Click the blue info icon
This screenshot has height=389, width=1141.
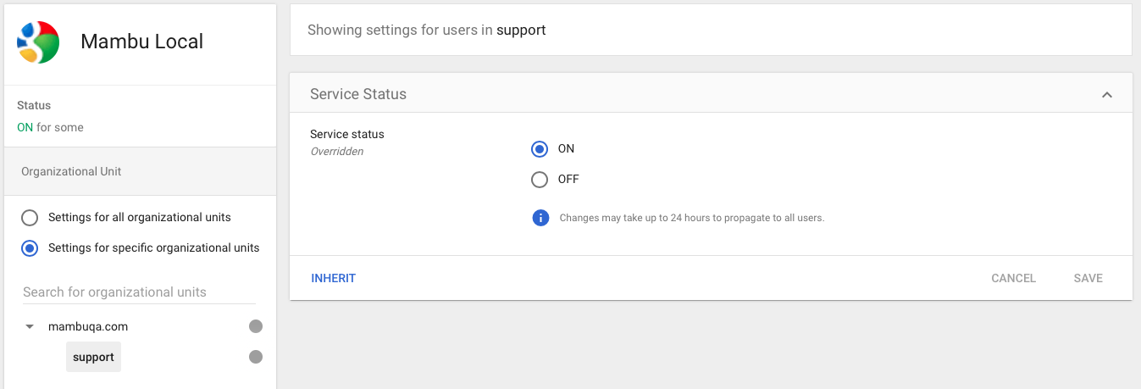(x=540, y=218)
